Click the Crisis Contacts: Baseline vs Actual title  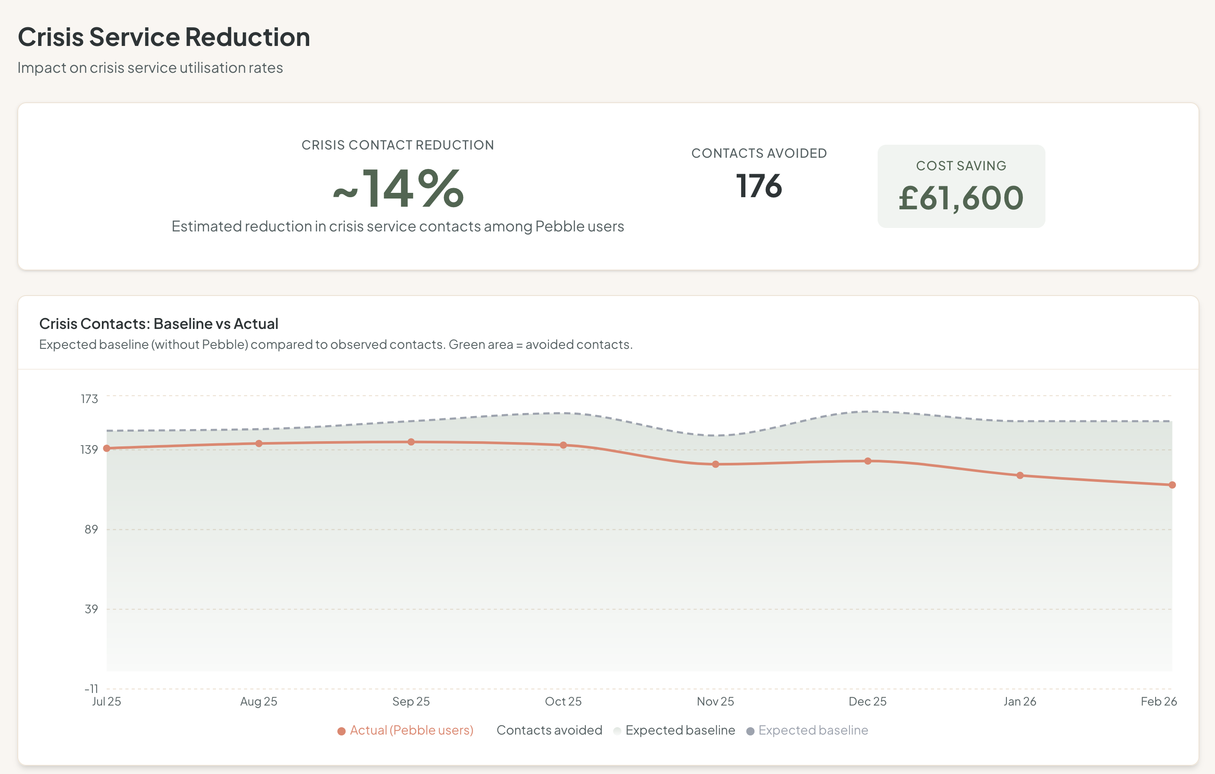tap(158, 324)
